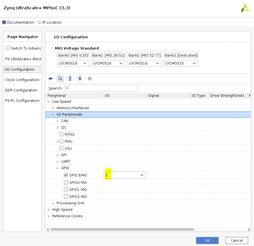The width and height of the screenshot is (254, 246).
Task: Expand the SPI node
Action: [x=57, y=155]
